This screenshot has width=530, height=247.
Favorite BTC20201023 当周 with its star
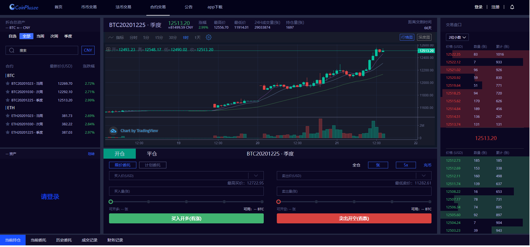click(8, 83)
